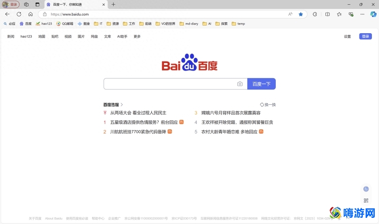This screenshot has height=224, width=379.
Task: Search by image using camera icon
Action: pos(240,84)
